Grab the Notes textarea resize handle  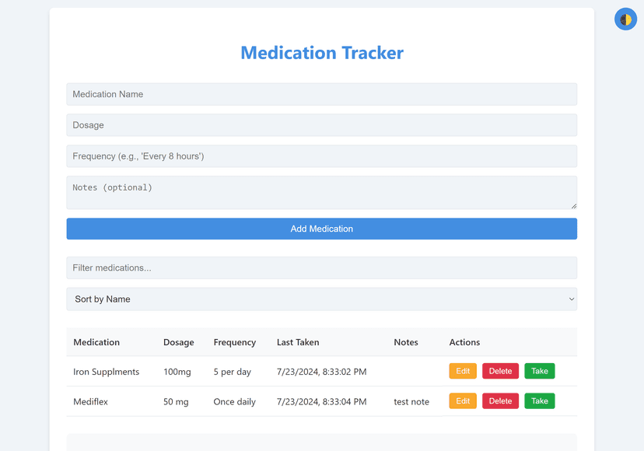pos(574,206)
